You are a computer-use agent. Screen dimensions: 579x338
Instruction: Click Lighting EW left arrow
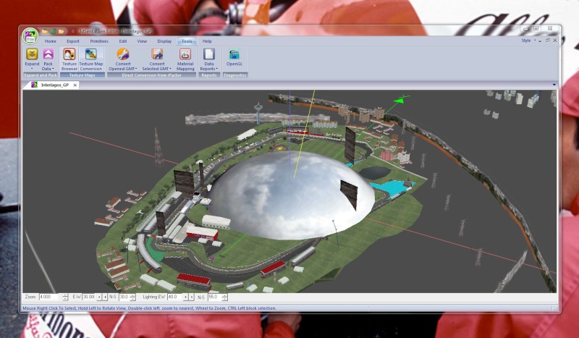pyautogui.click(x=186, y=297)
